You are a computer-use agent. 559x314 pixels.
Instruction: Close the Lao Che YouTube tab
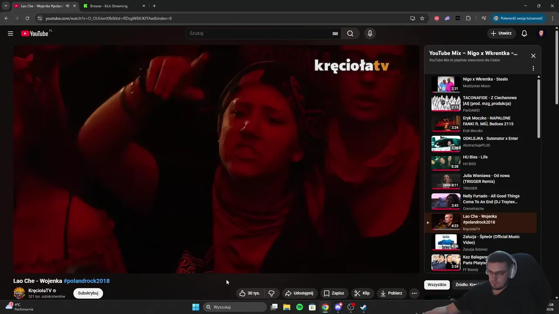tap(74, 6)
